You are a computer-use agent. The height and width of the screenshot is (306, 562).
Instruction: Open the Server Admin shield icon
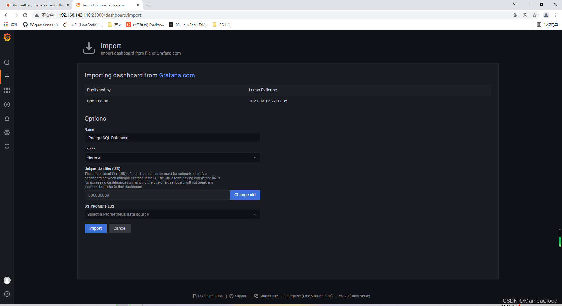[7, 147]
